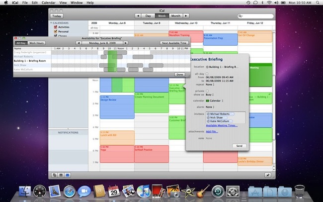The width and height of the screenshot is (323, 202).
Task: Click Next Available Time button
Action: pos(174,43)
